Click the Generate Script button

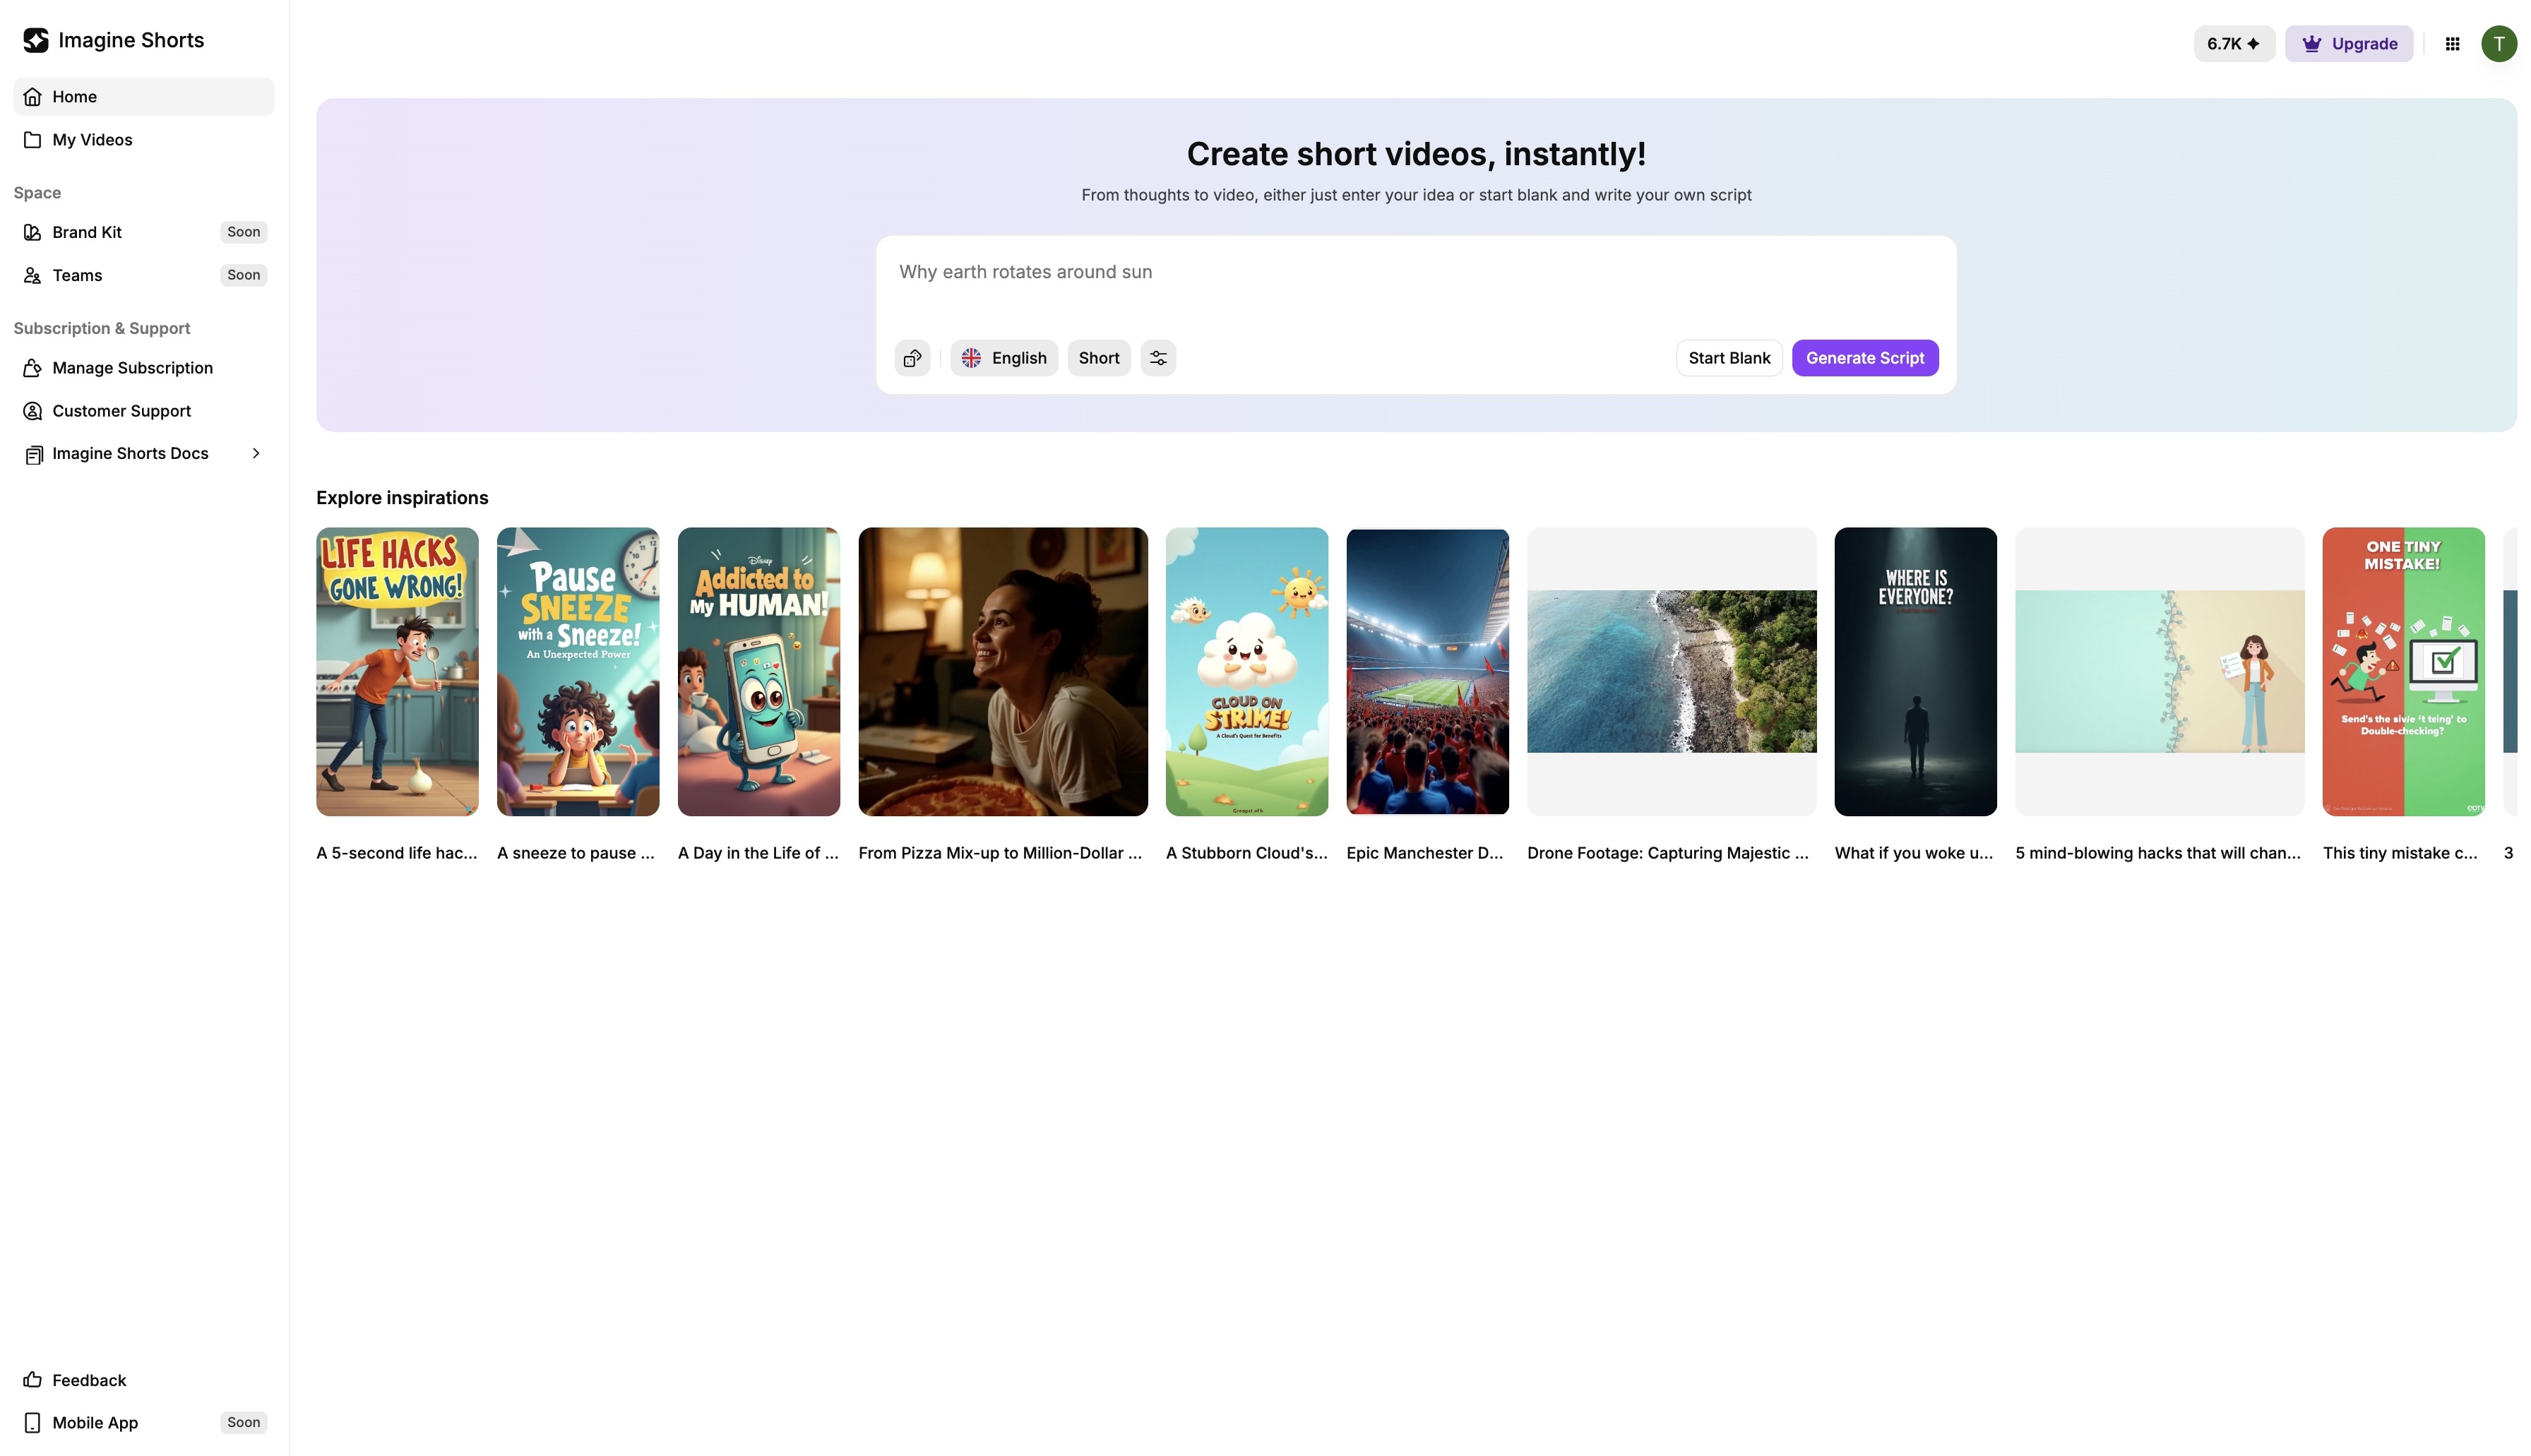1864,358
